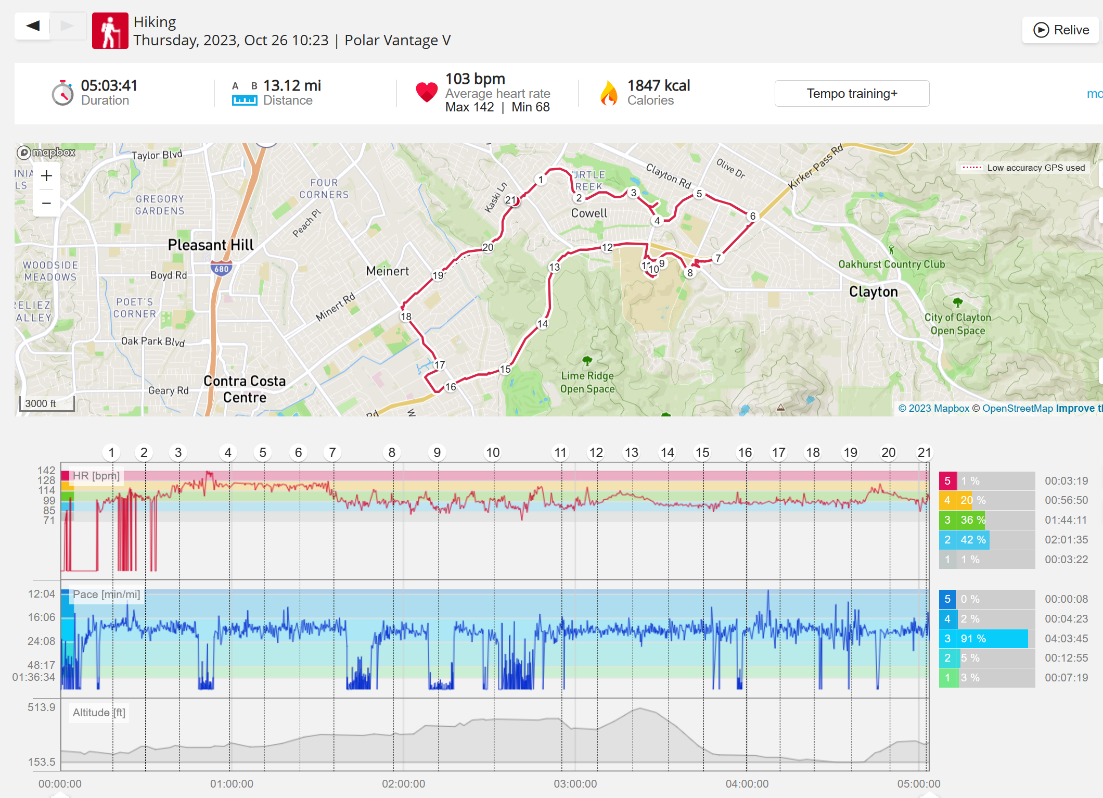Zoom out on the map
Image resolution: width=1103 pixels, height=798 pixels.
(x=46, y=203)
